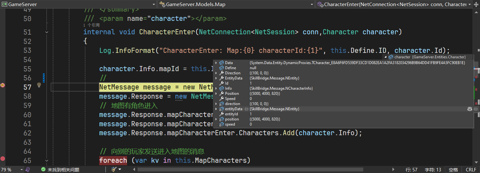Expand the Info property in datatip

tap(216, 88)
